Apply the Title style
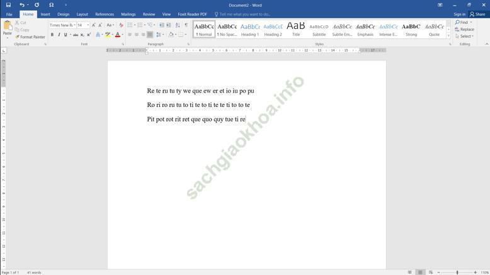The width and height of the screenshot is (490, 275). click(x=296, y=30)
